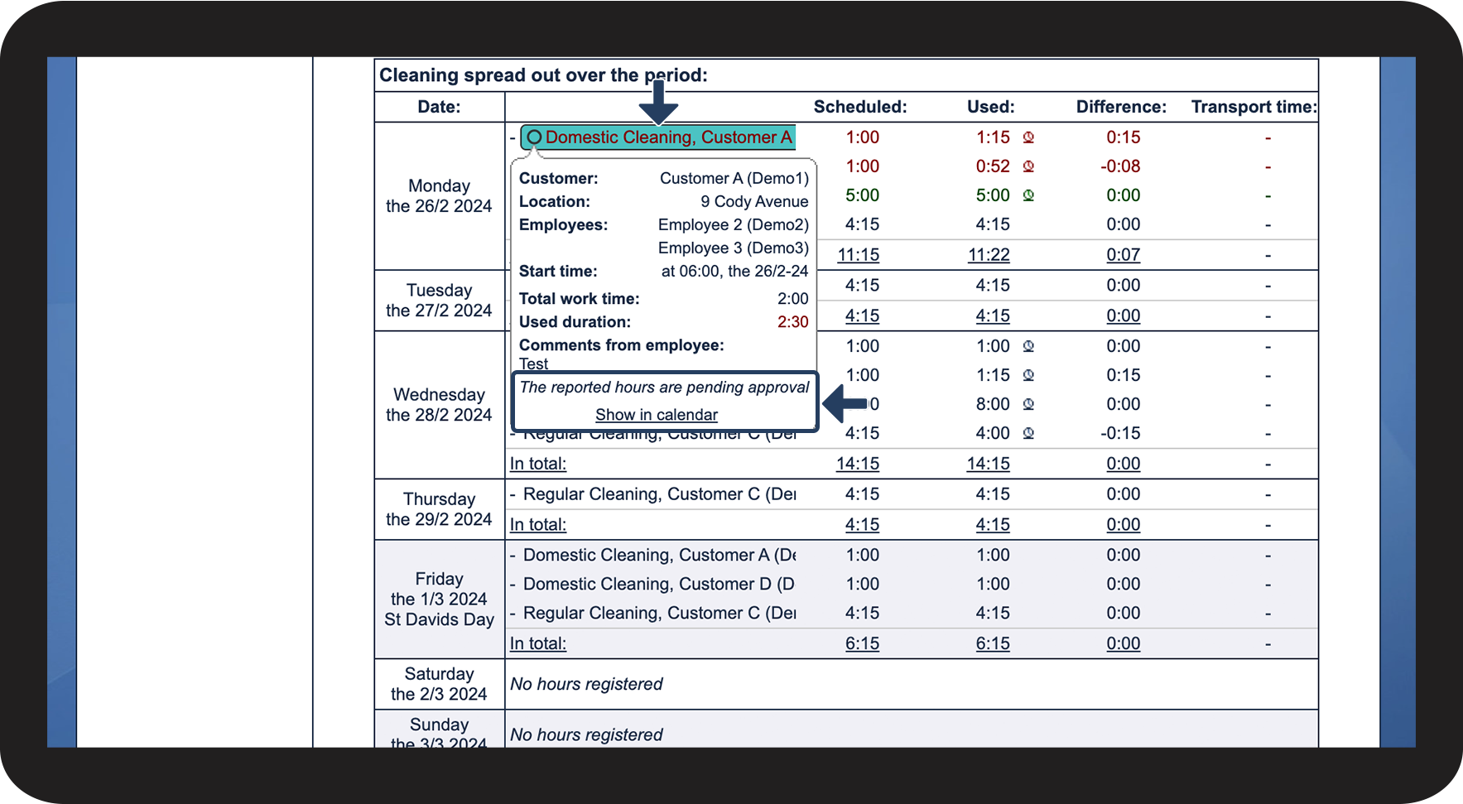Viewport: 1463px width, 804px height.
Task: Click Saturday's No hours registered text
Action: [586, 684]
